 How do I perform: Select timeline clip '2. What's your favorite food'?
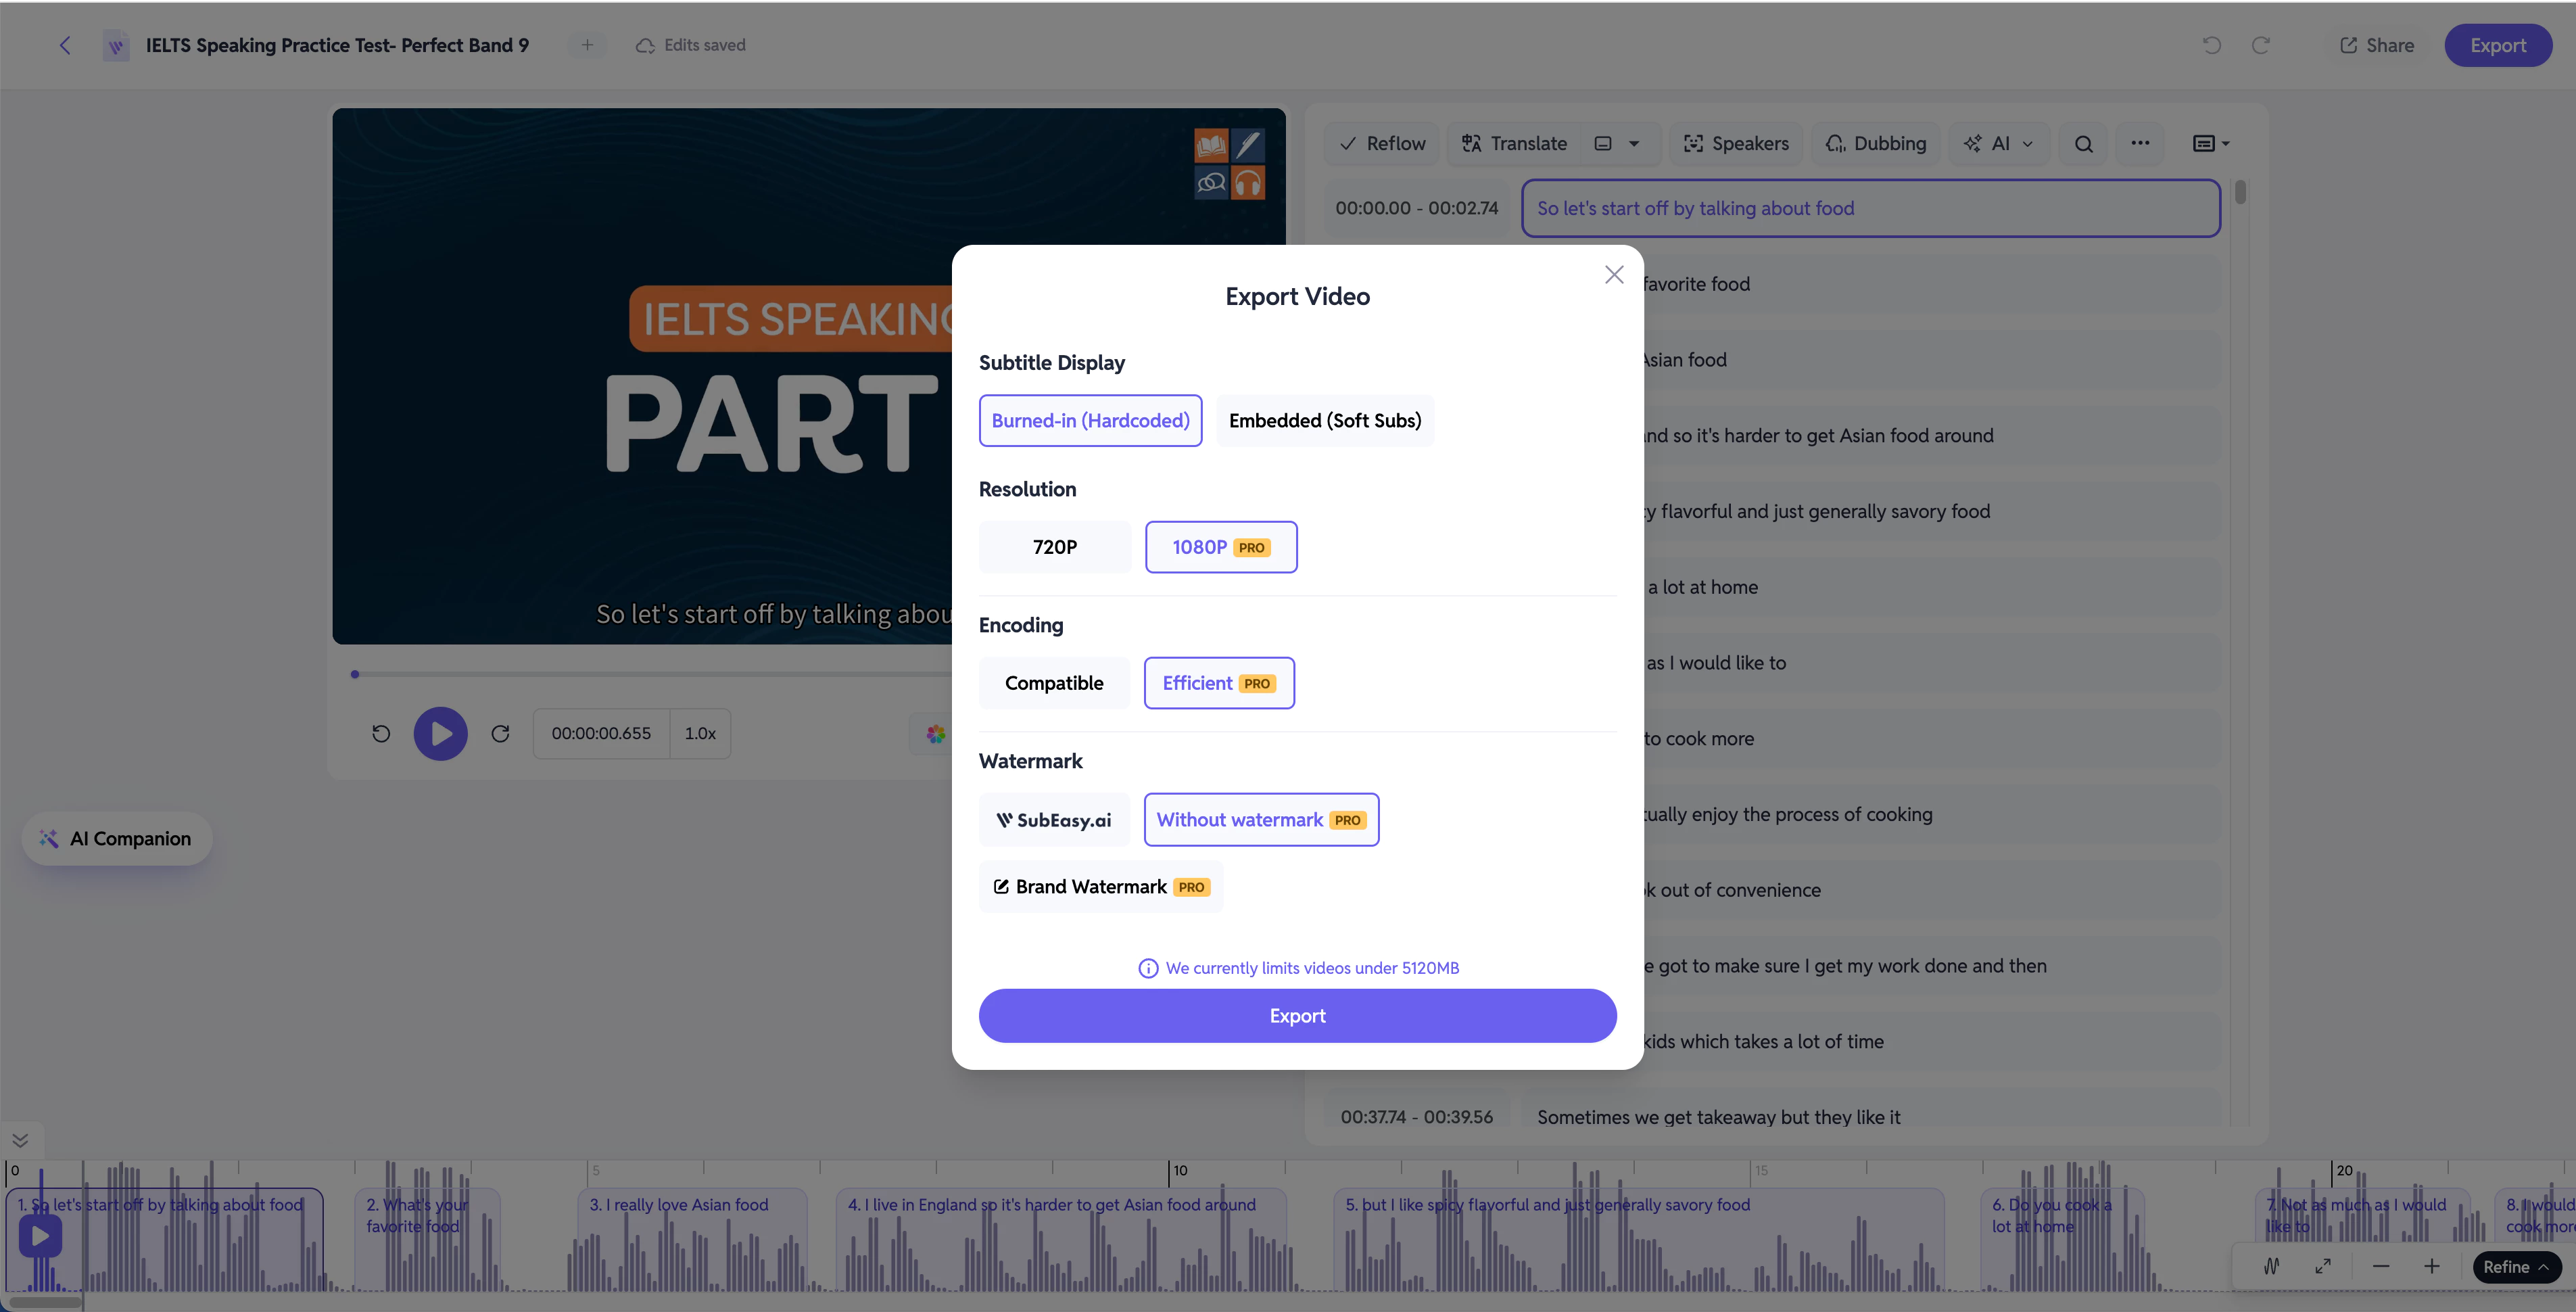[x=427, y=1240]
